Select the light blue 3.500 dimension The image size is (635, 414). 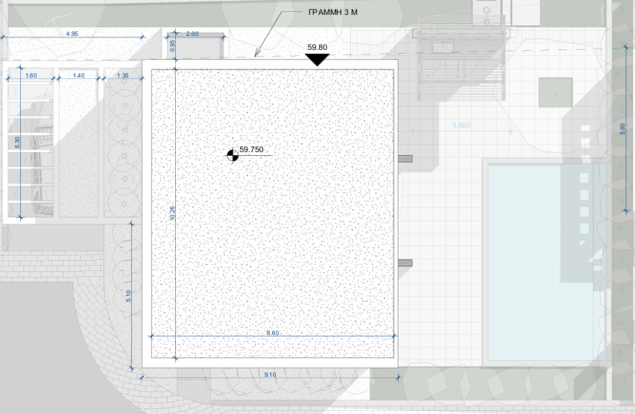[x=461, y=125]
